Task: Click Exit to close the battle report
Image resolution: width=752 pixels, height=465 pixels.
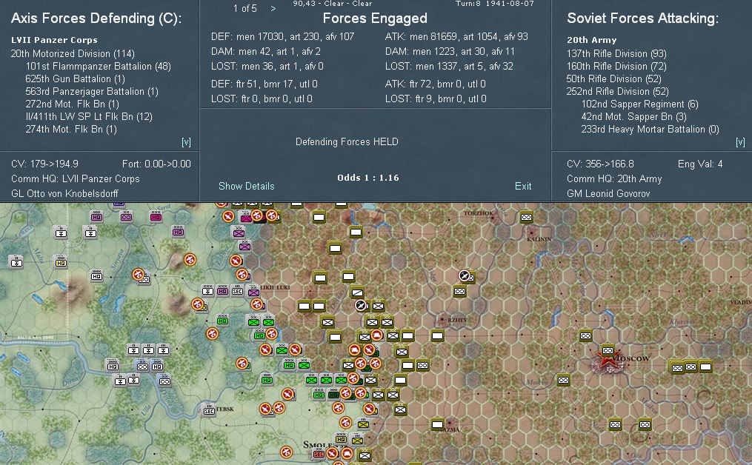Action: 523,186
